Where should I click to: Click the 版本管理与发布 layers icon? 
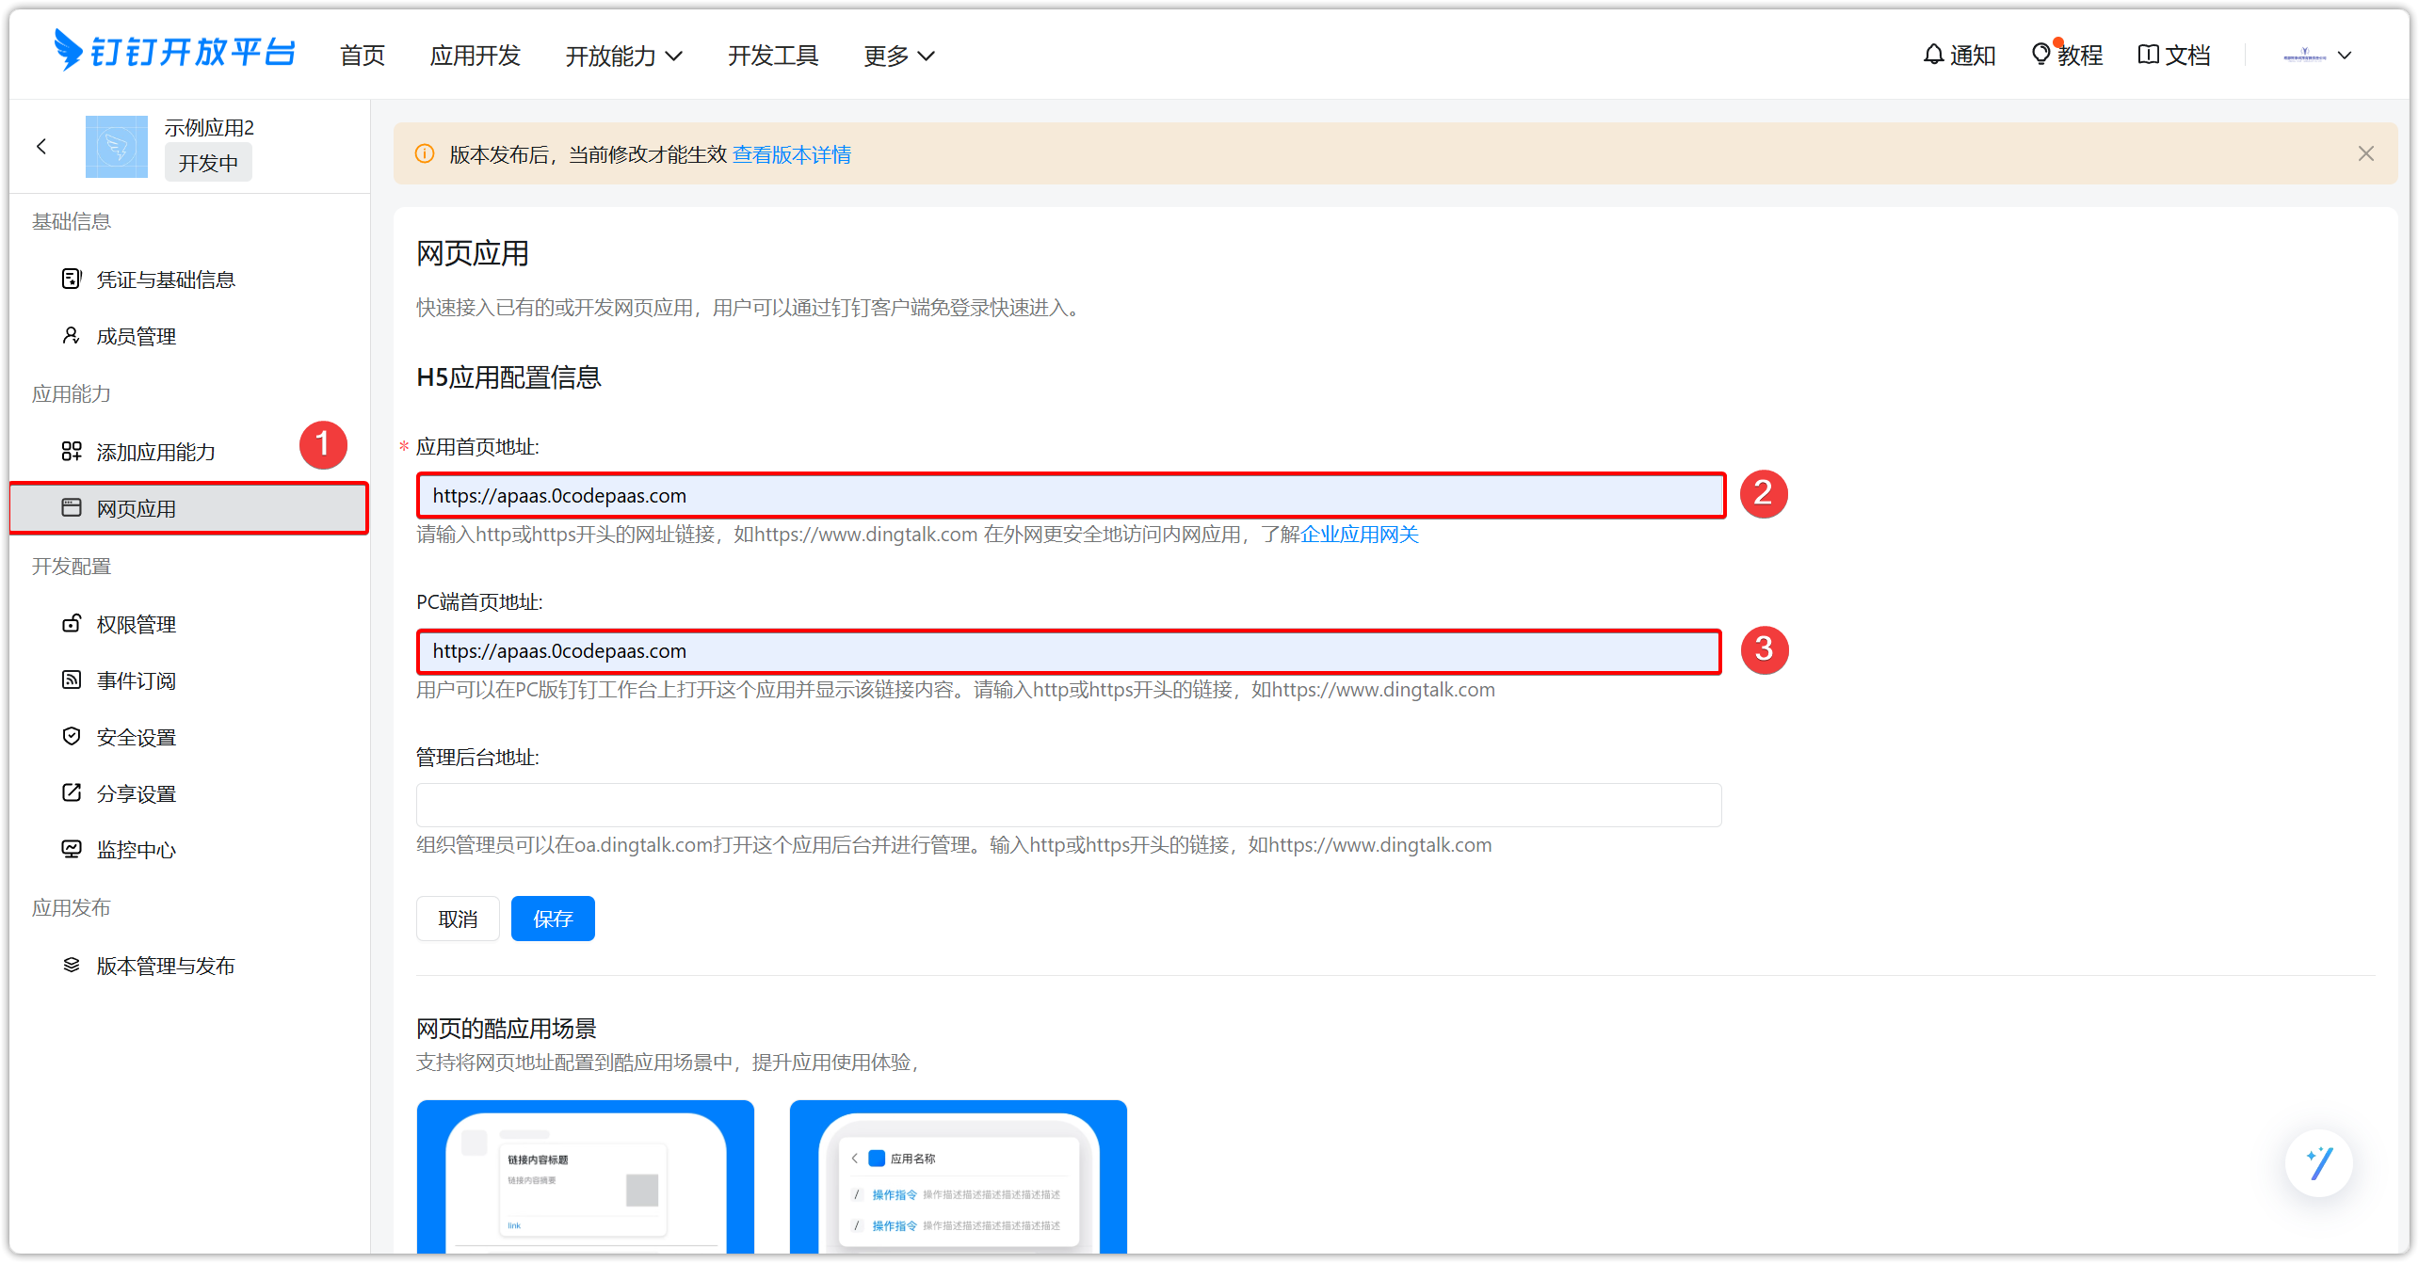pyautogui.click(x=72, y=966)
